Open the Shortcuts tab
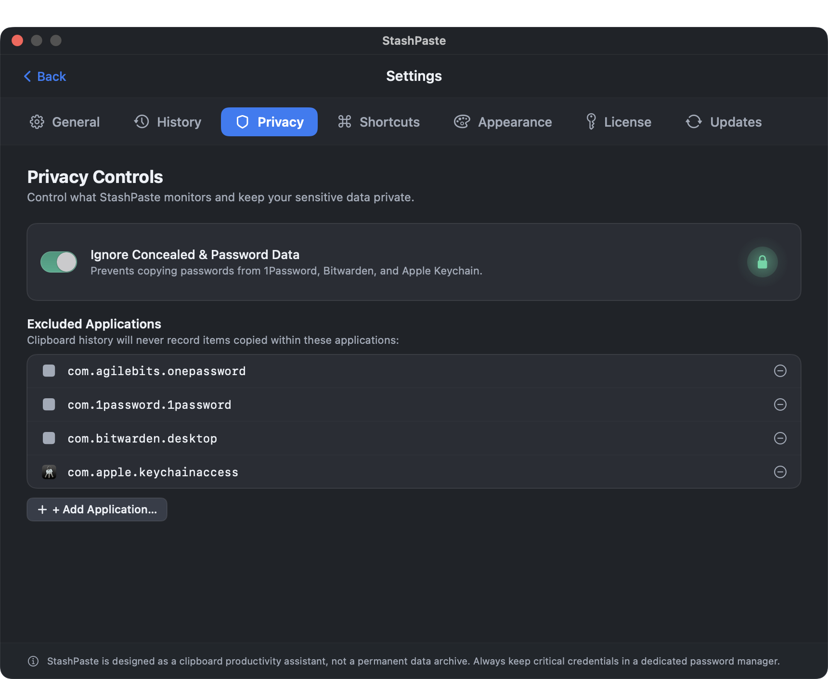The height and width of the screenshot is (679, 828). (379, 122)
